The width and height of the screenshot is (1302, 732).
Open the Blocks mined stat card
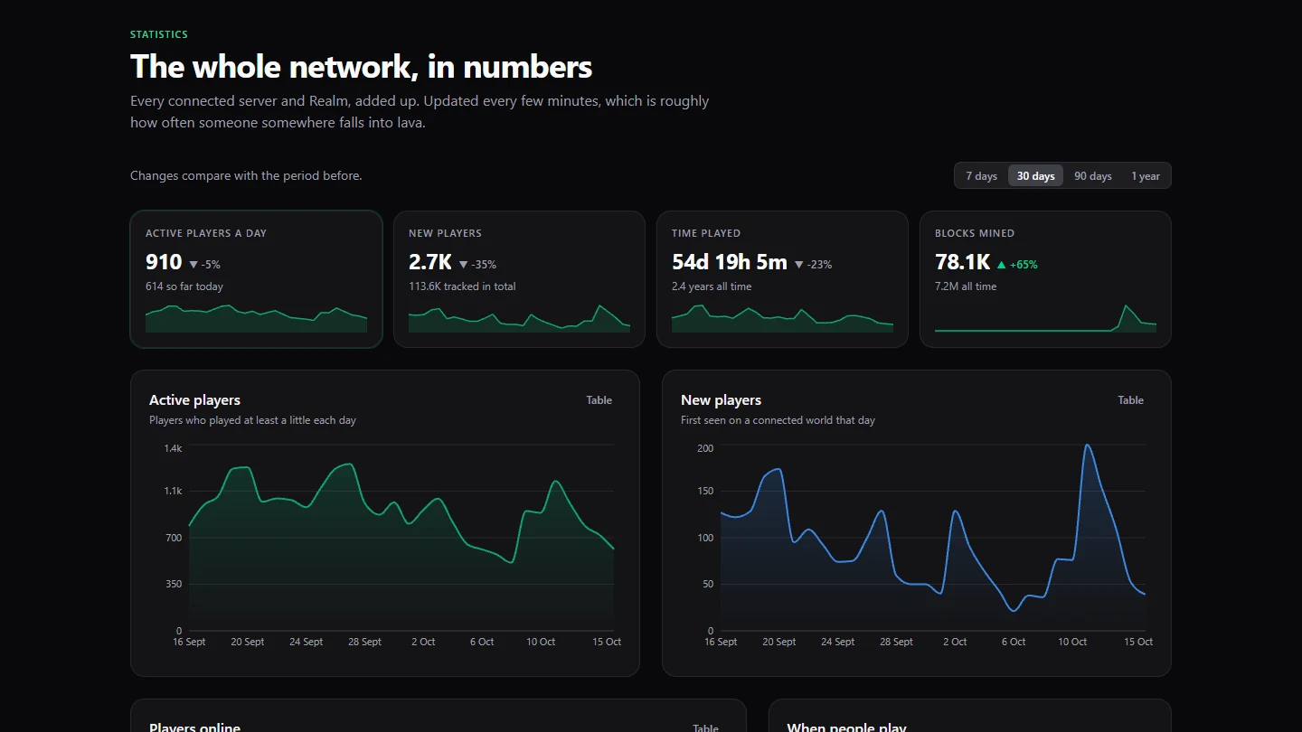tap(1045, 279)
